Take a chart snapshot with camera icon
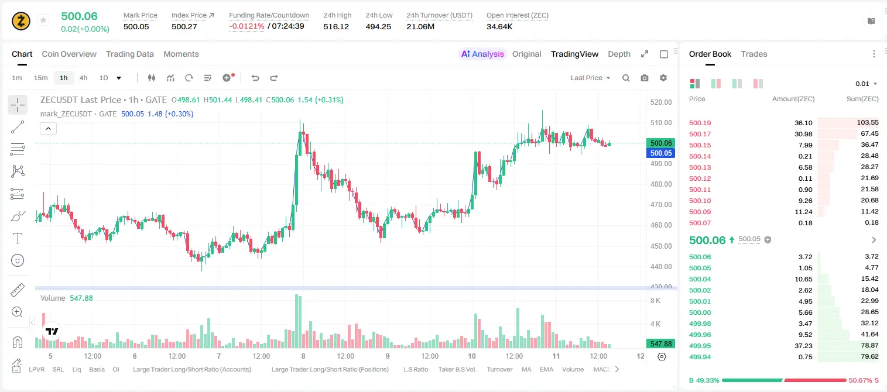This screenshot has width=887, height=392. [x=645, y=78]
